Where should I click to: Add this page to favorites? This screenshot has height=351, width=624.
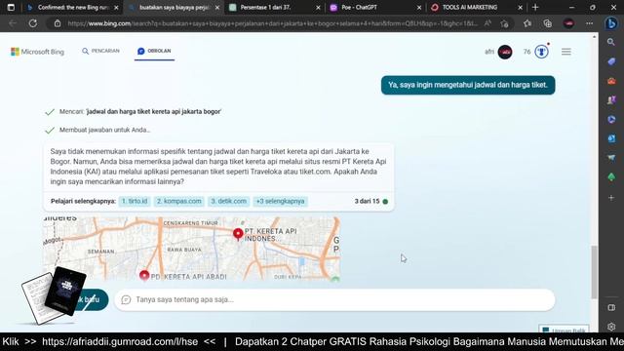[505, 23]
